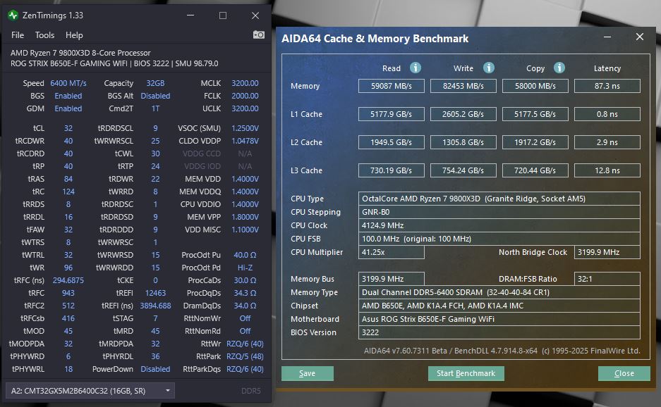661x407 pixels.
Task: Click the GDM value Enabled
Action: [x=68, y=108]
